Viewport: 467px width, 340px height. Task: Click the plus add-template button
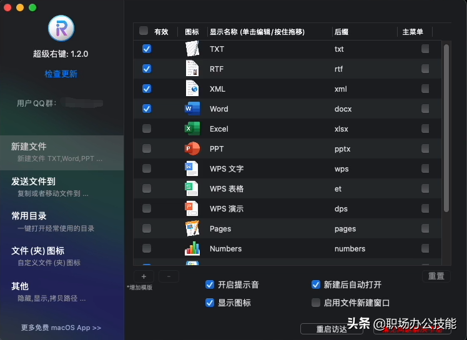[x=144, y=276]
